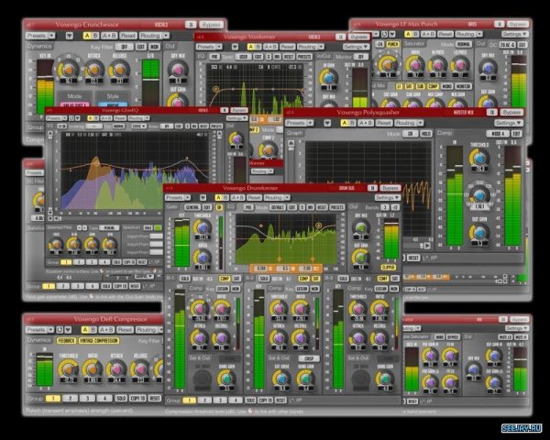This screenshot has height=440, width=550.
Task: Bypass the Voxengo Drumformer plugin
Action: [x=390, y=188]
